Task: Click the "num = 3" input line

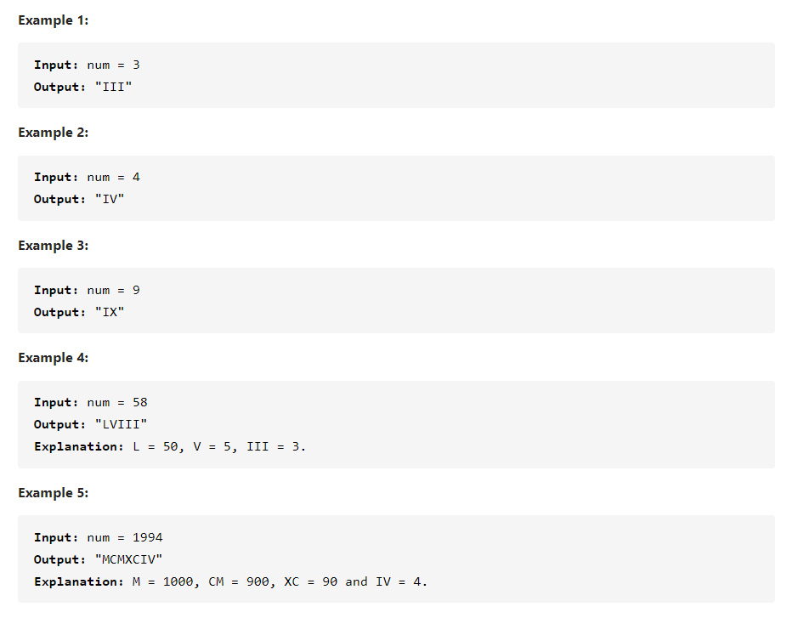Action: [x=113, y=65]
